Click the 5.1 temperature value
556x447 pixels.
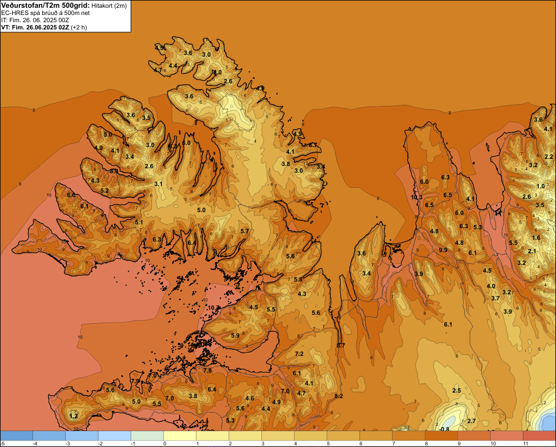[x=138, y=223]
